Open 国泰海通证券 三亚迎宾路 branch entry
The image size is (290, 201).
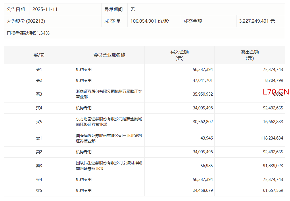(109, 138)
